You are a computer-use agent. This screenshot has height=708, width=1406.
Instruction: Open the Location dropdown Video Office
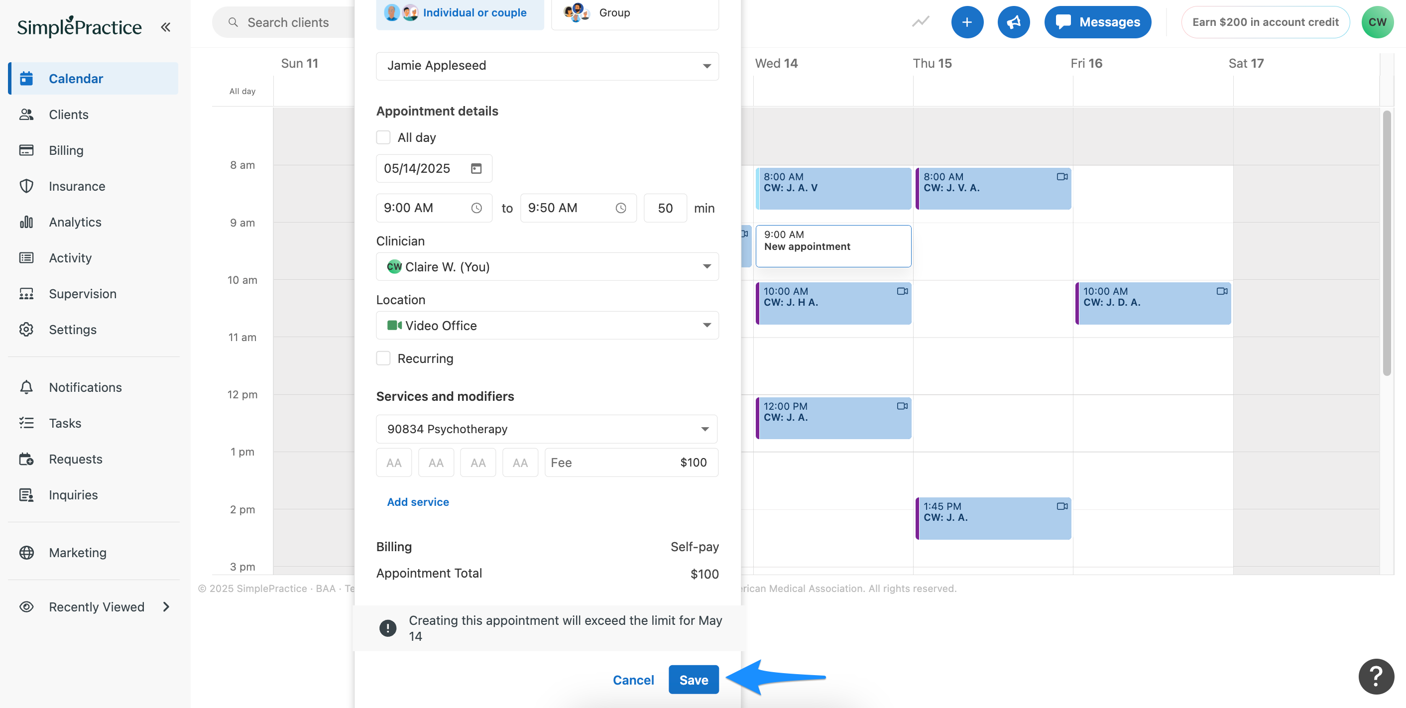point(547,326)
